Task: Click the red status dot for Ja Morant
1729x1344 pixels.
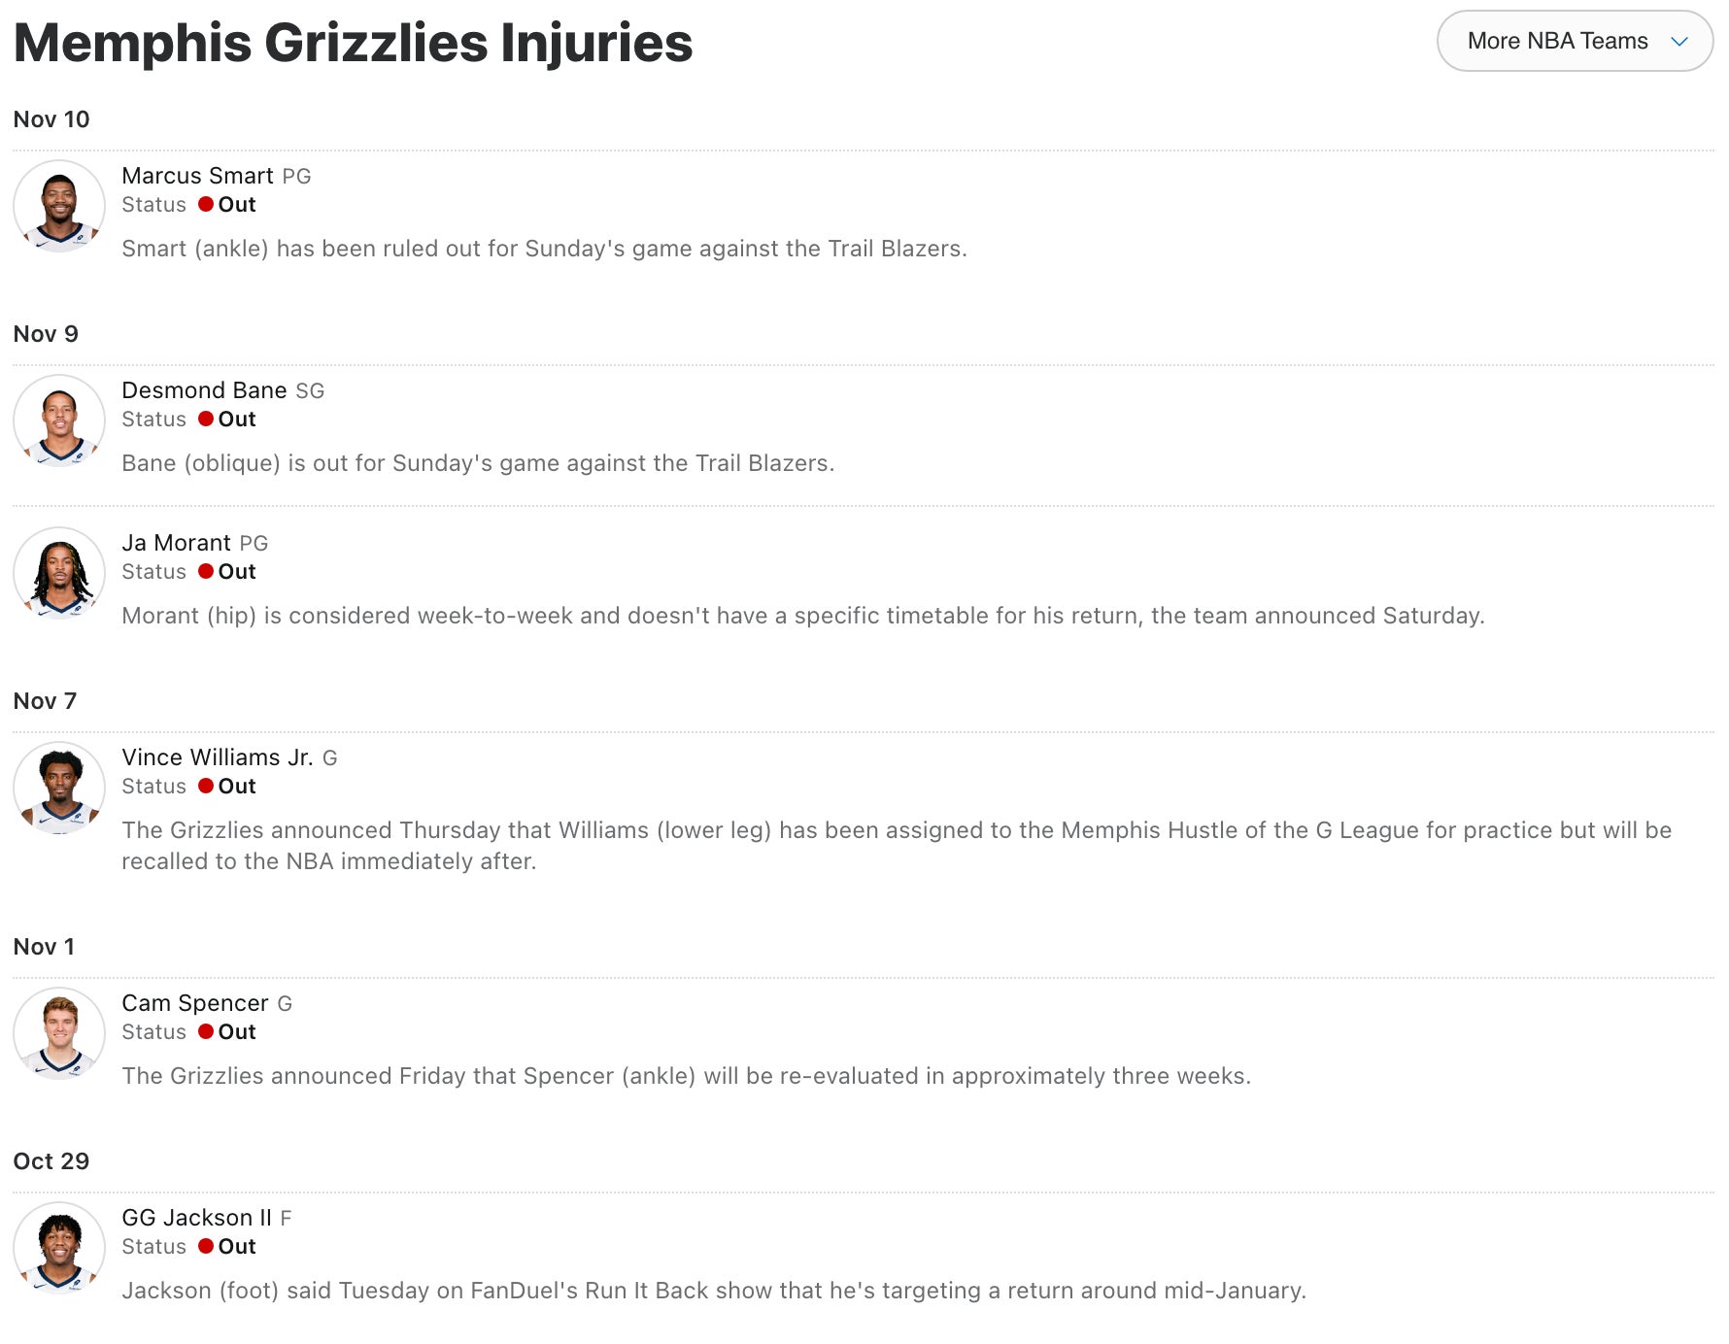Action: coord(206,572)
